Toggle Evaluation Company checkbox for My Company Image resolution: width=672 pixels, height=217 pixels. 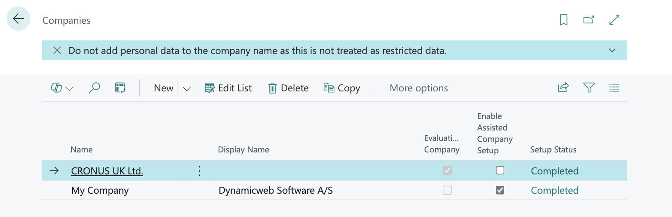click(x=447, y=190)
